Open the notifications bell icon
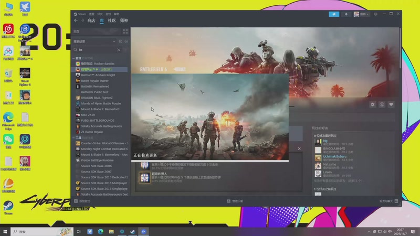The height and width of the screenshot is (236, 420). pos(346,14)
